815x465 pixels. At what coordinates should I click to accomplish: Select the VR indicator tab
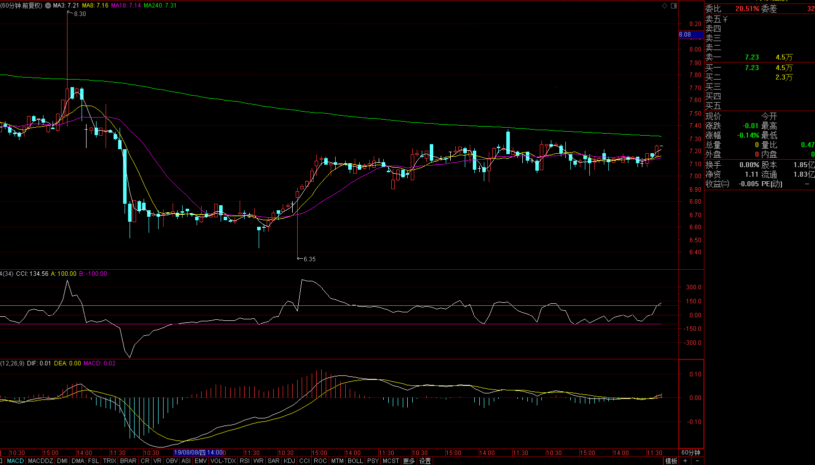tap(157, 461)
